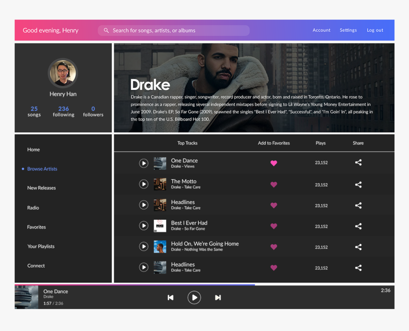Screen dimensions: 409x331
Task: Skip to the next track in player
Action: pos(218,298)
